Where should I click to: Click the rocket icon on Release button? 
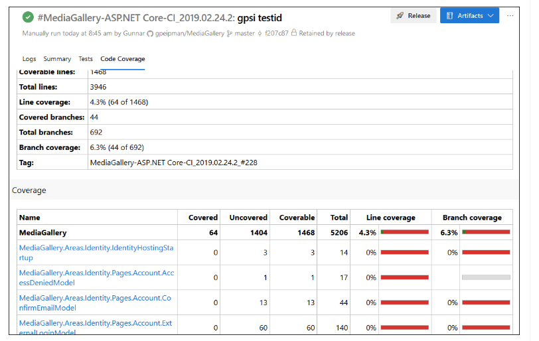pos(400,16)
